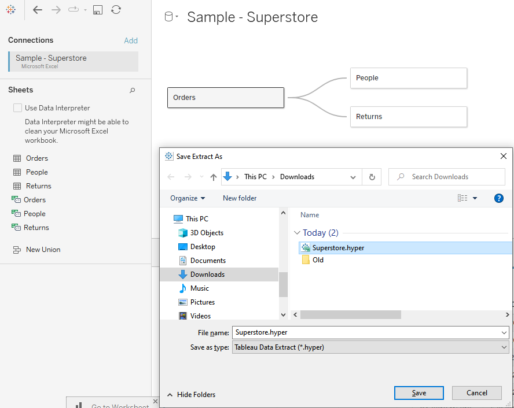This screenshot has width=514, height=408.
Task: Click the Name column header
Action: 310,215
